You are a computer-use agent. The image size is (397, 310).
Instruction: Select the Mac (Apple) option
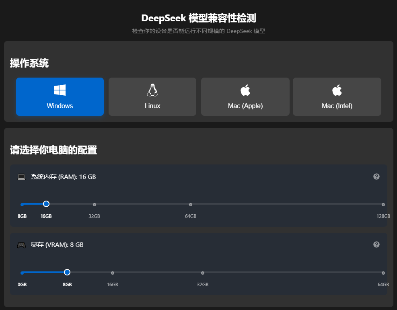(245, 96)
